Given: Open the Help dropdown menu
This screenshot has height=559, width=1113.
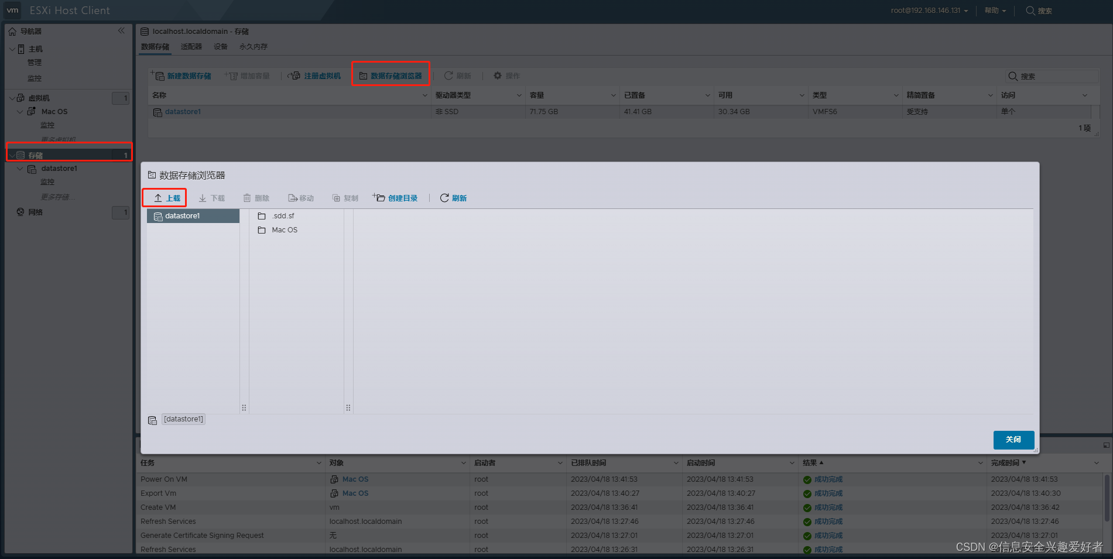Looking at the screenshot, I should (995, 11).
